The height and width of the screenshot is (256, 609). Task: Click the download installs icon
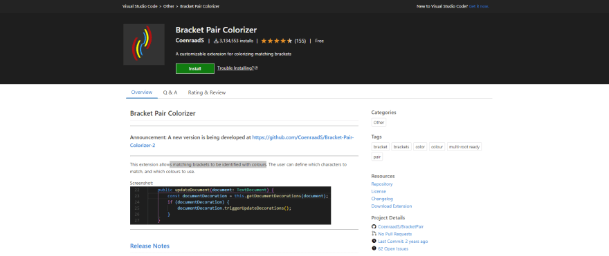click(216, 41)
